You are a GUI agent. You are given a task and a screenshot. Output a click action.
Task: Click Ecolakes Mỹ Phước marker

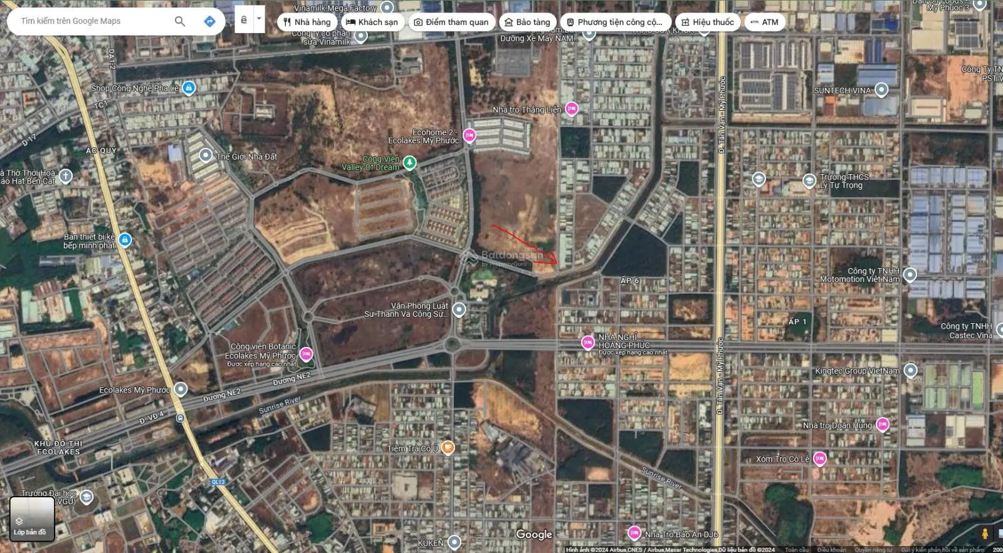click(x=181, y=390)
